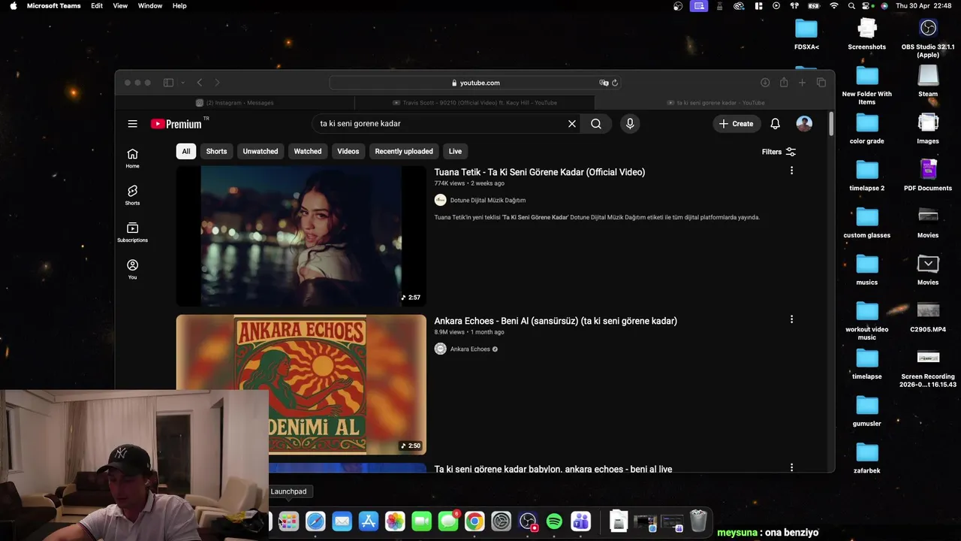Open the Edit menu in menu bar

[x=97, y=5]
